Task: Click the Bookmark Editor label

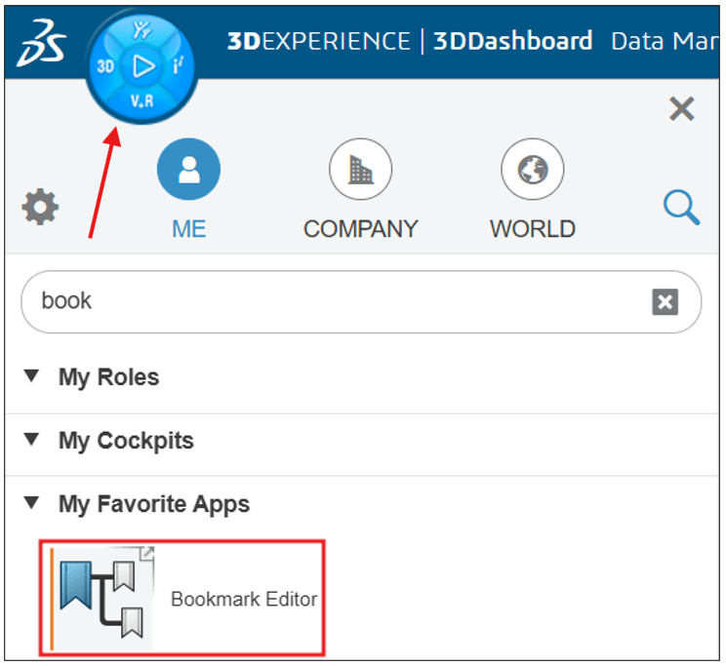Action: 244,600
